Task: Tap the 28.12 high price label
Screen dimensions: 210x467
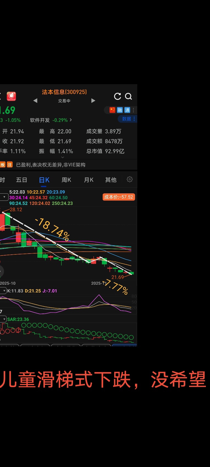Action: coord(16,210)
